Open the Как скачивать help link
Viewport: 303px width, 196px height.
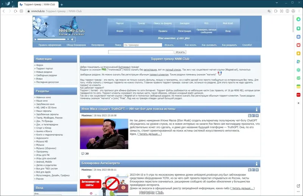point(209,45)
